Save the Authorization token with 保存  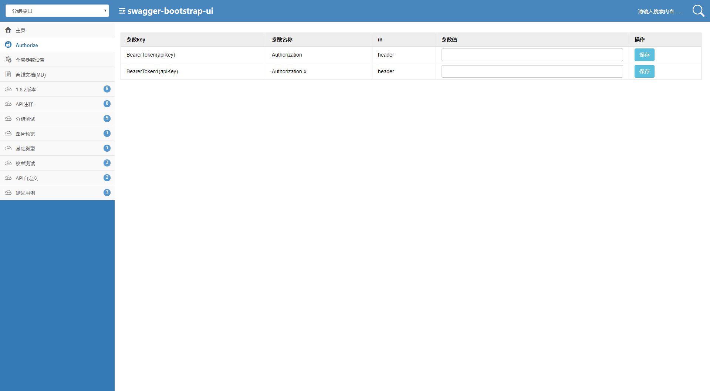tap(644, 55)
